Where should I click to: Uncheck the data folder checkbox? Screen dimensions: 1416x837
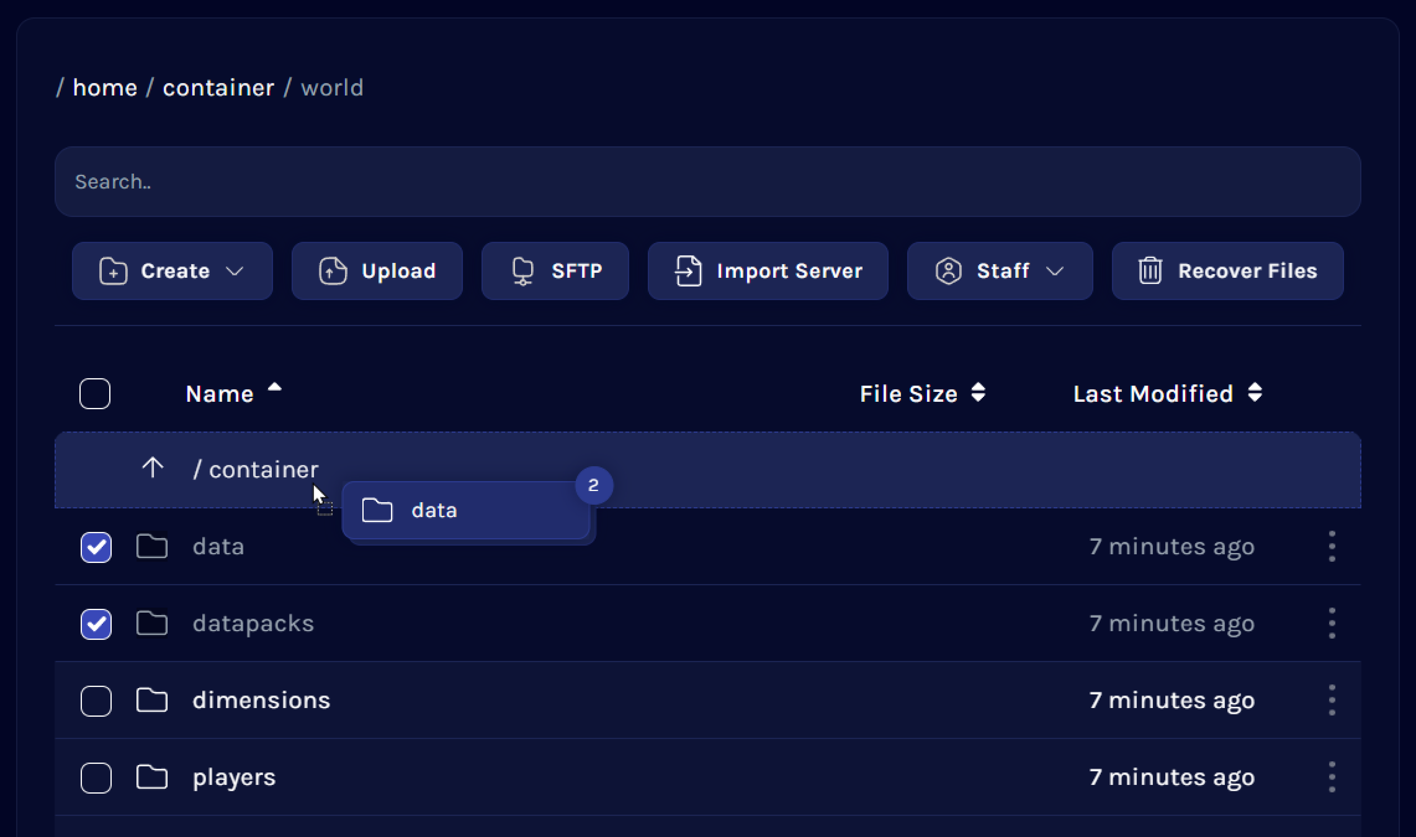95,546
